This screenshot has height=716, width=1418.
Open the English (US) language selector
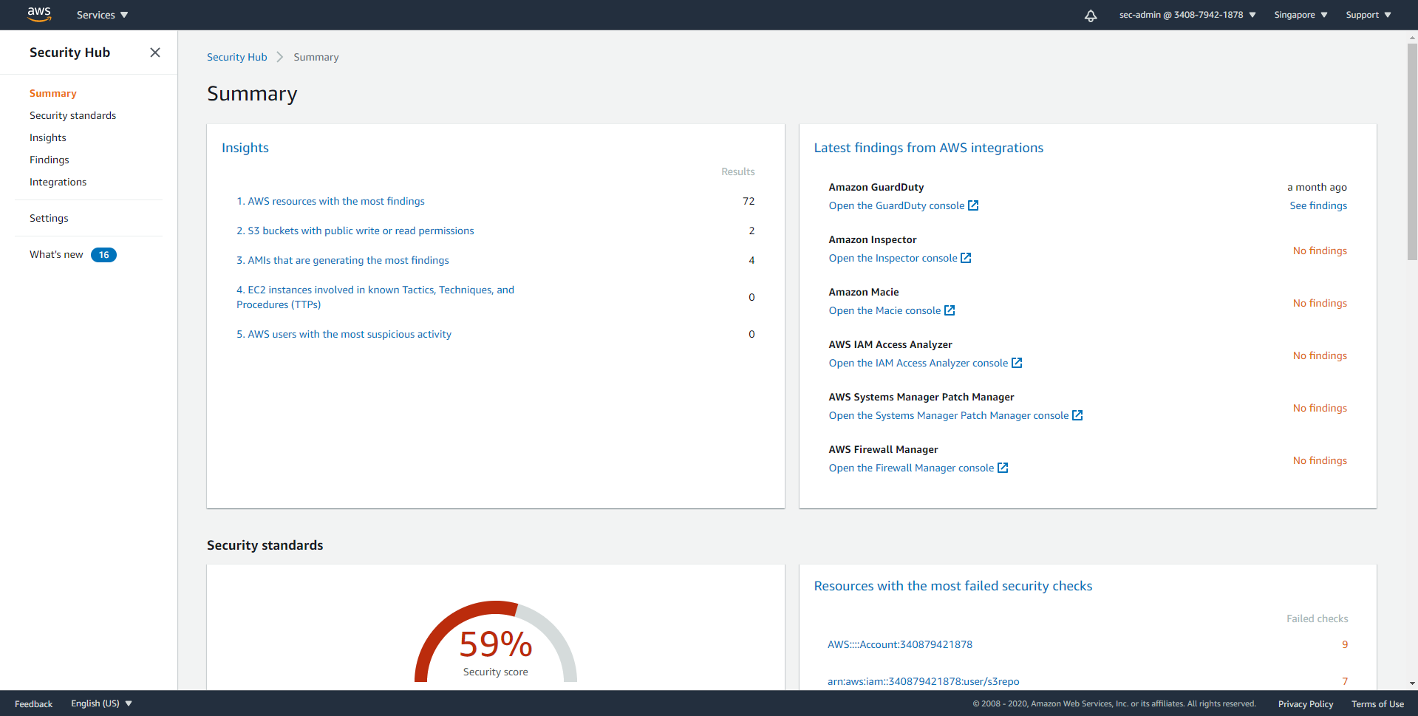point(101,703)
